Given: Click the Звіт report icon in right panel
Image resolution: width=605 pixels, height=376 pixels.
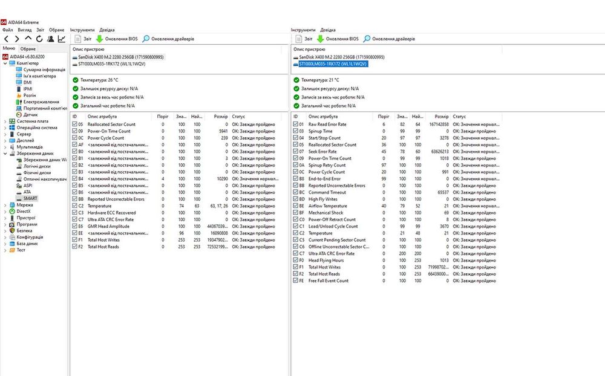Looking at the screenshot, I should tap(299, 39).
